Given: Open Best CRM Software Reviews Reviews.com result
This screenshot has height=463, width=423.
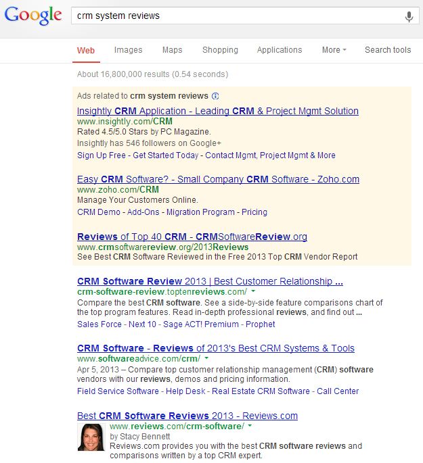Looking at the screenshot, I should point(187,416).
